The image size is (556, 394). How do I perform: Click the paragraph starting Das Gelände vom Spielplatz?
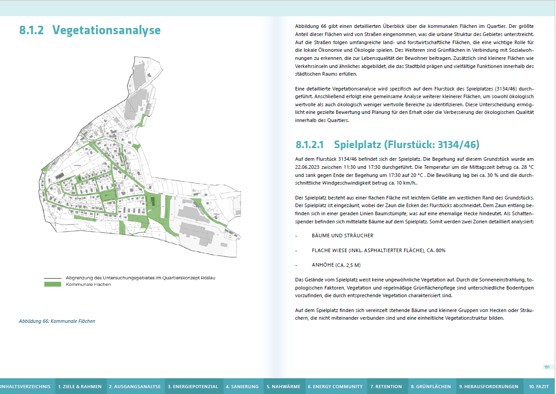coord(415,287)
